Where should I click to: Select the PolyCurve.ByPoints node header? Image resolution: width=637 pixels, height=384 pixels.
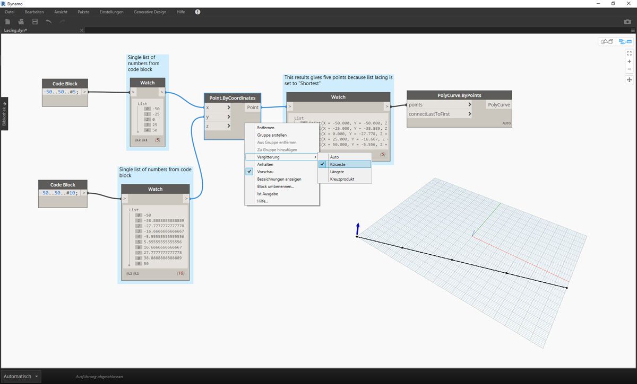[x=459, y=95]
